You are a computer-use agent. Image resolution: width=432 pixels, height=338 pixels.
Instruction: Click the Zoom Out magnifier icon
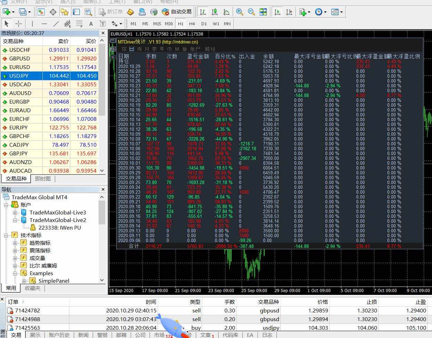coord(251,12)
